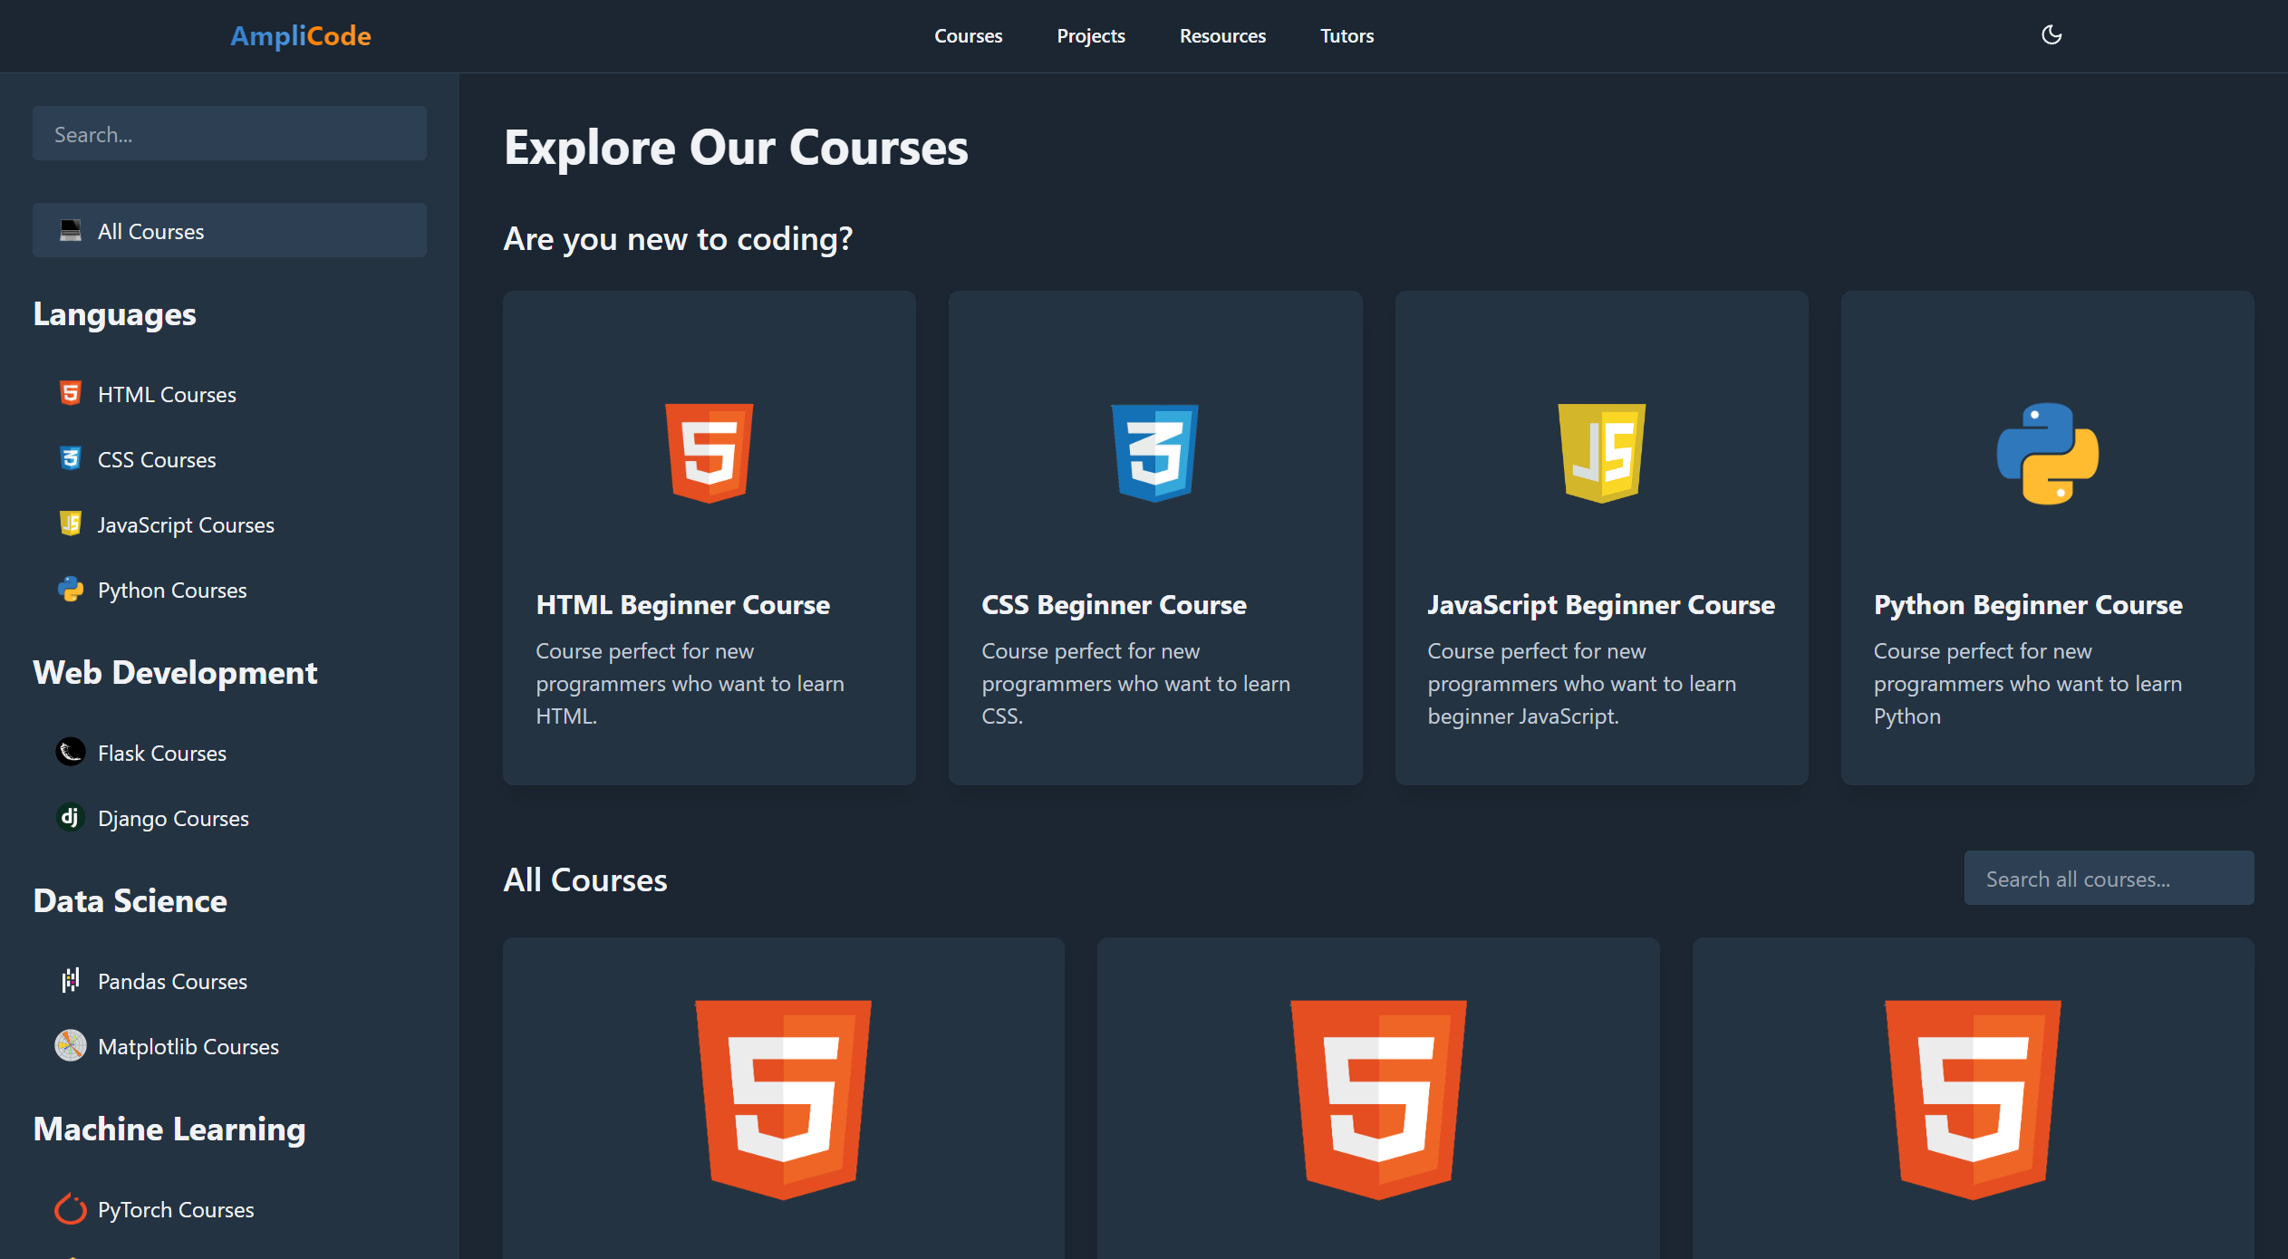Click first HTML5 thumbnail under All Courses
Viewport: 2288px width, 1259px height.
click(x=783, y=1100)
